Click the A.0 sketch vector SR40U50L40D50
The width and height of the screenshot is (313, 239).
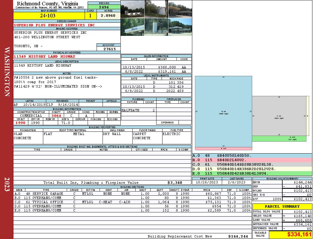pos(234,156)
